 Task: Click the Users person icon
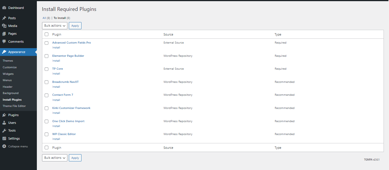[4, 123]
